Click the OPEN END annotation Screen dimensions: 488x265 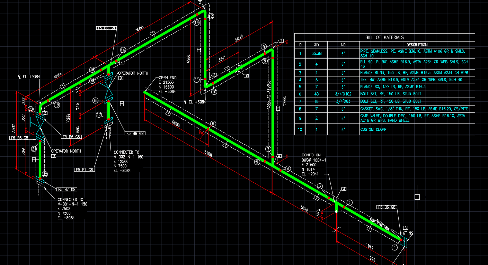(168, 78)
